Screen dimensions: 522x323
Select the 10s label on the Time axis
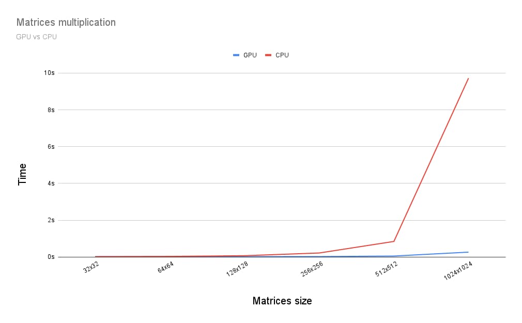pos(49,73)
